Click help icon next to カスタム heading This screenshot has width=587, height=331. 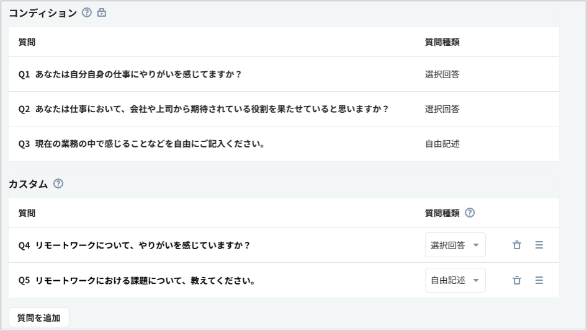(x=58, y=183)
